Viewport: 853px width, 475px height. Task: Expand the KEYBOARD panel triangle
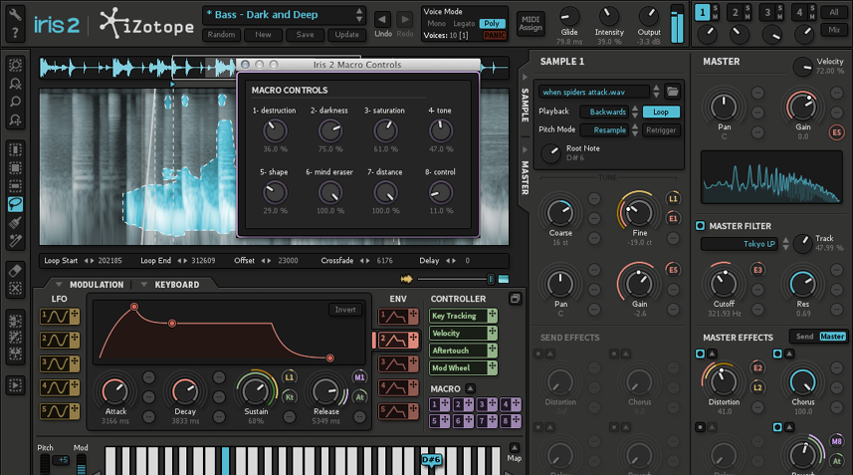[143, 284]
